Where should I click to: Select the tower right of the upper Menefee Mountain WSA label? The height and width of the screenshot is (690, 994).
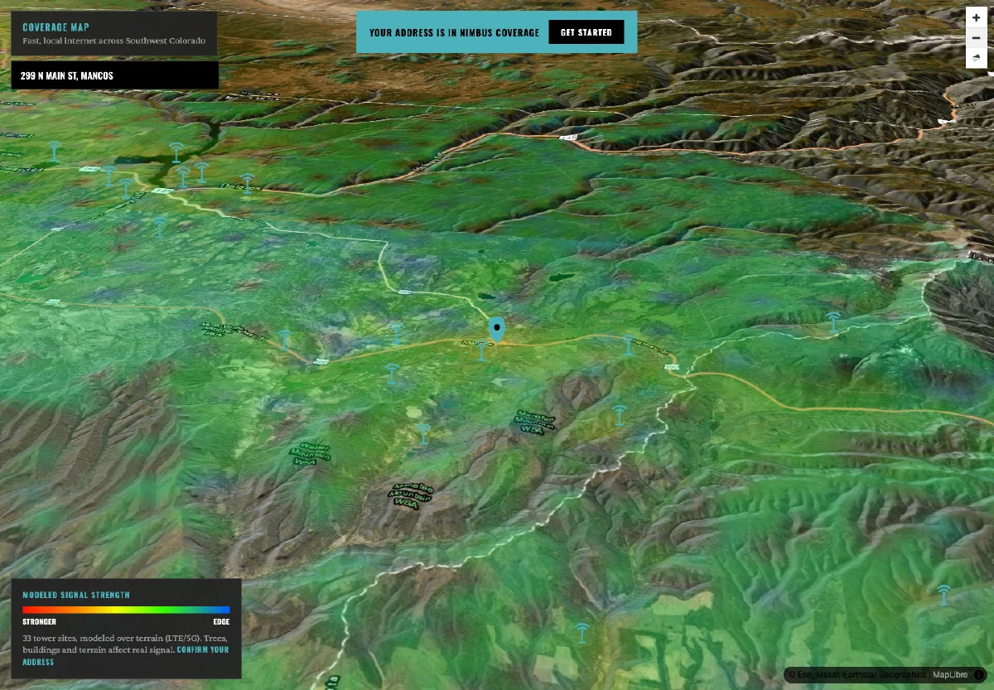(619, 414)
